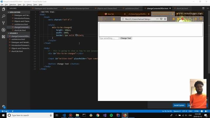Click Firefox's Forward arrow button
Image resolution: width=210 pixels, height=118 pixels.
pos(105,19)
